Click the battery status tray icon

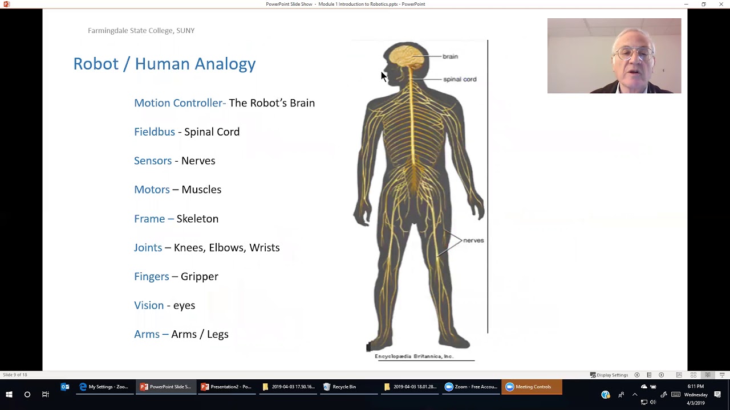coord(653,387)
